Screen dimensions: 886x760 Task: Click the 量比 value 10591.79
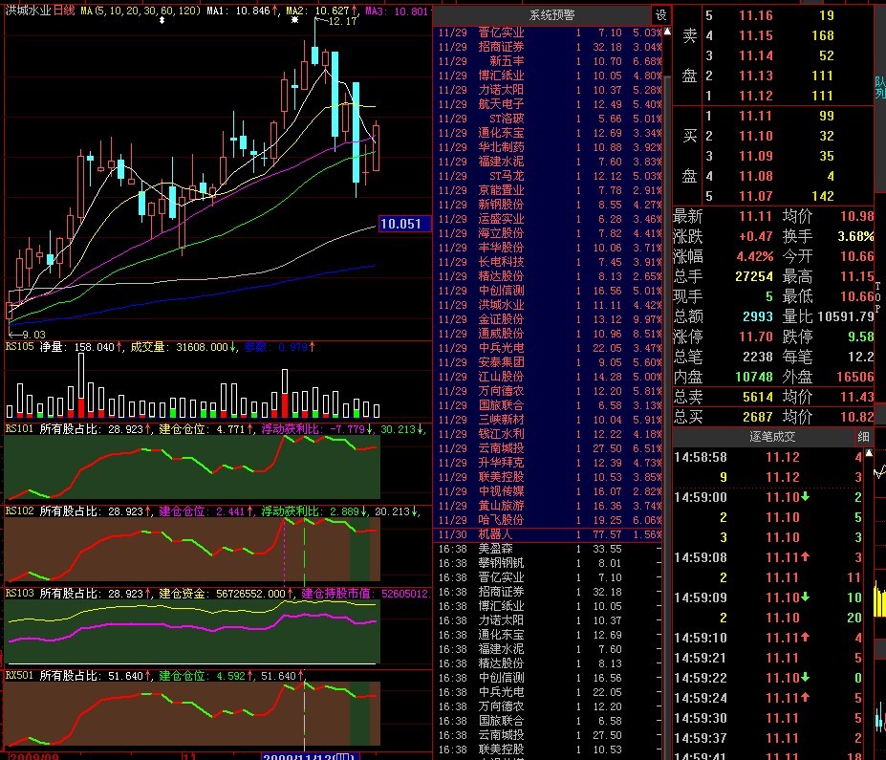846,316
